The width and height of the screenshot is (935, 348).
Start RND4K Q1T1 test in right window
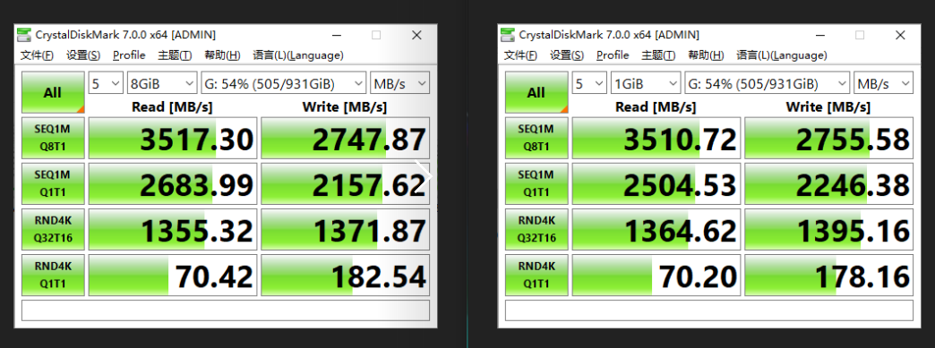(536, 275)
